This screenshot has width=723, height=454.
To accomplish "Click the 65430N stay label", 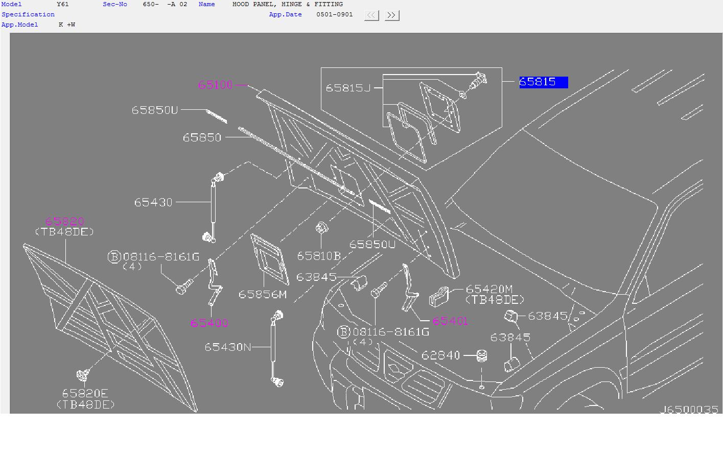I will [x=228, y=347].
